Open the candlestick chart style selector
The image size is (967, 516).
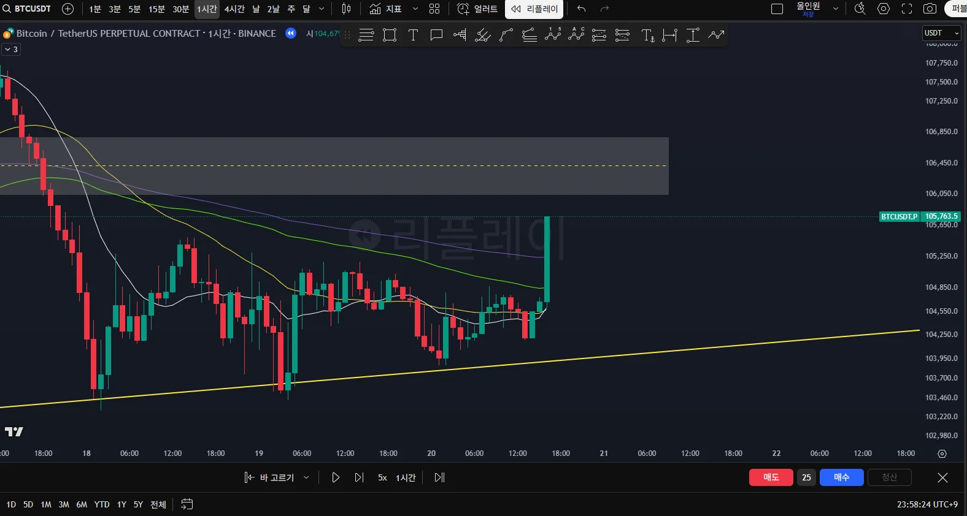[x=346, y=9]
